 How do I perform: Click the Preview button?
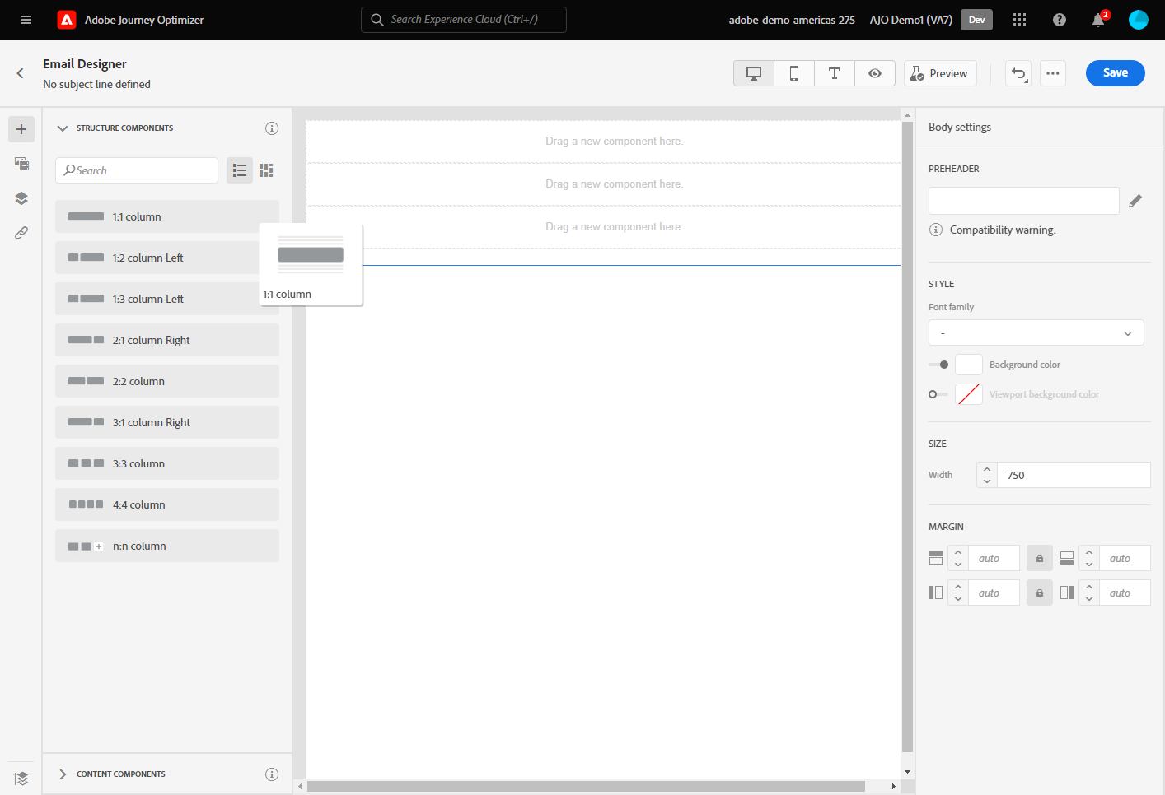tap(940, 73)
